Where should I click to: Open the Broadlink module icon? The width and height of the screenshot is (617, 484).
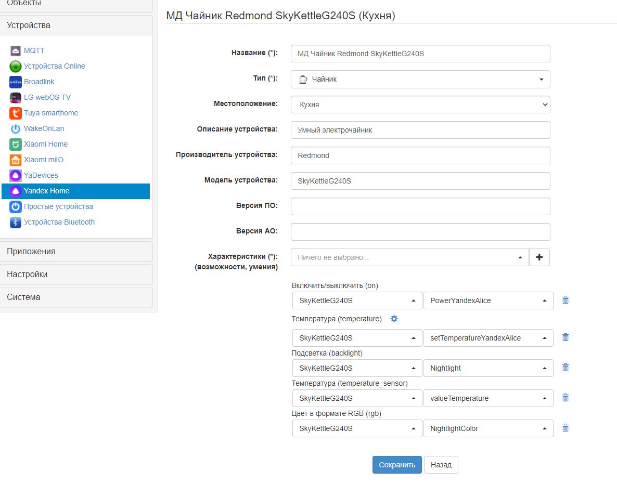[15, 82]
